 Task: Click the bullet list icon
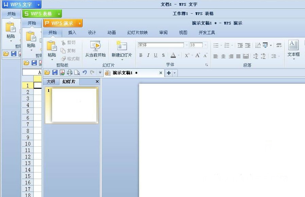[x=216, y=45]
